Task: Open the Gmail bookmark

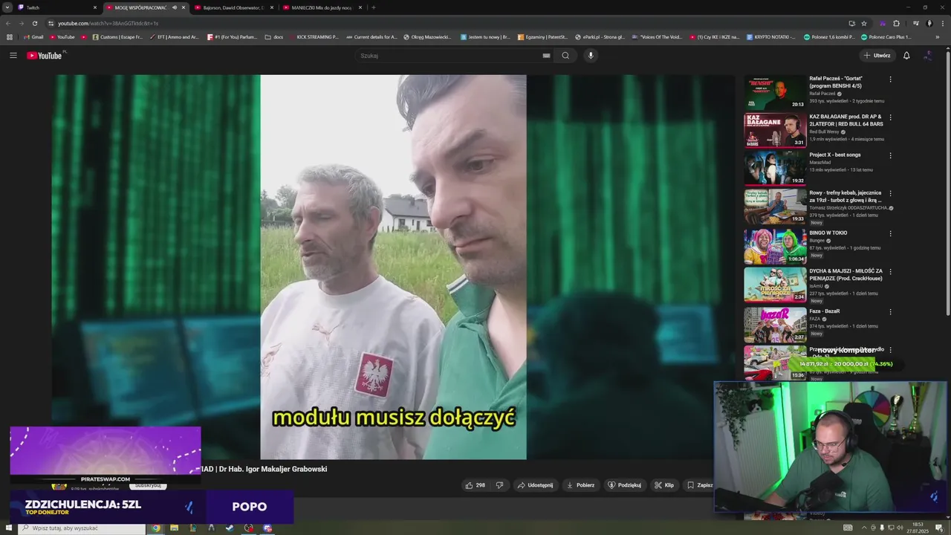Action: point(33,36)
